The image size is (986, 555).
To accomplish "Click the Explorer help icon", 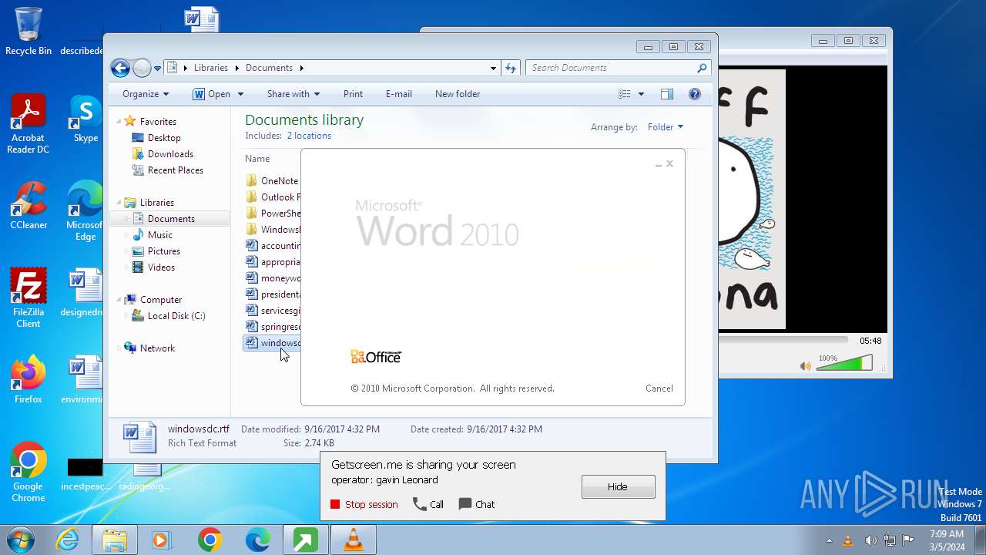I will click(695, 94).
